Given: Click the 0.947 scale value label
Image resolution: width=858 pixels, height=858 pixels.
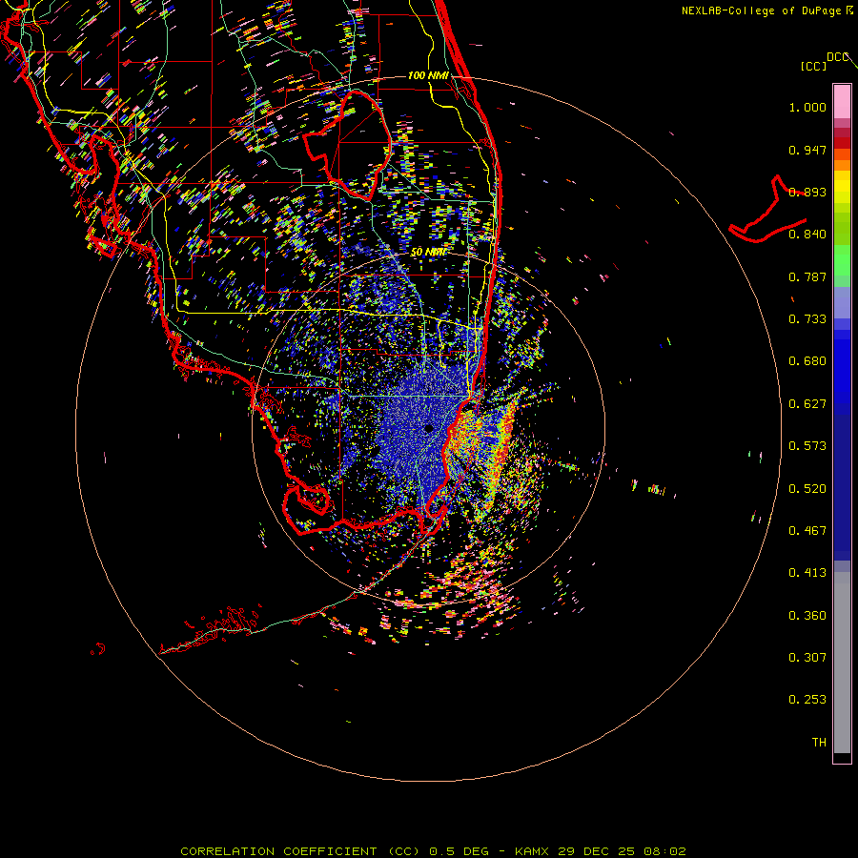Looking at the screenshot, I should pos(807,150).
